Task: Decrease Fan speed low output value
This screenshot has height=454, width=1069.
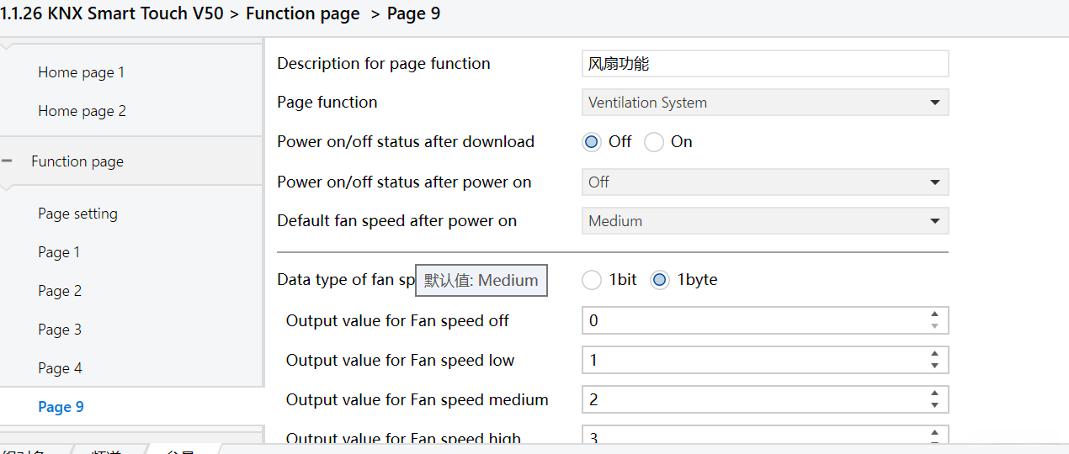Action: pyautogui.click(x=934, y=366)
